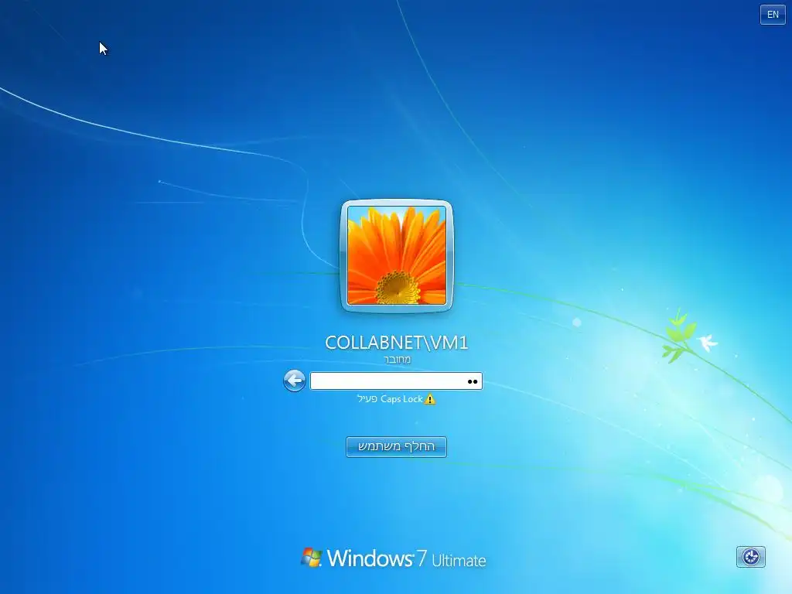
Task: Open the Ease of Access button
Action: pos(750,557)
